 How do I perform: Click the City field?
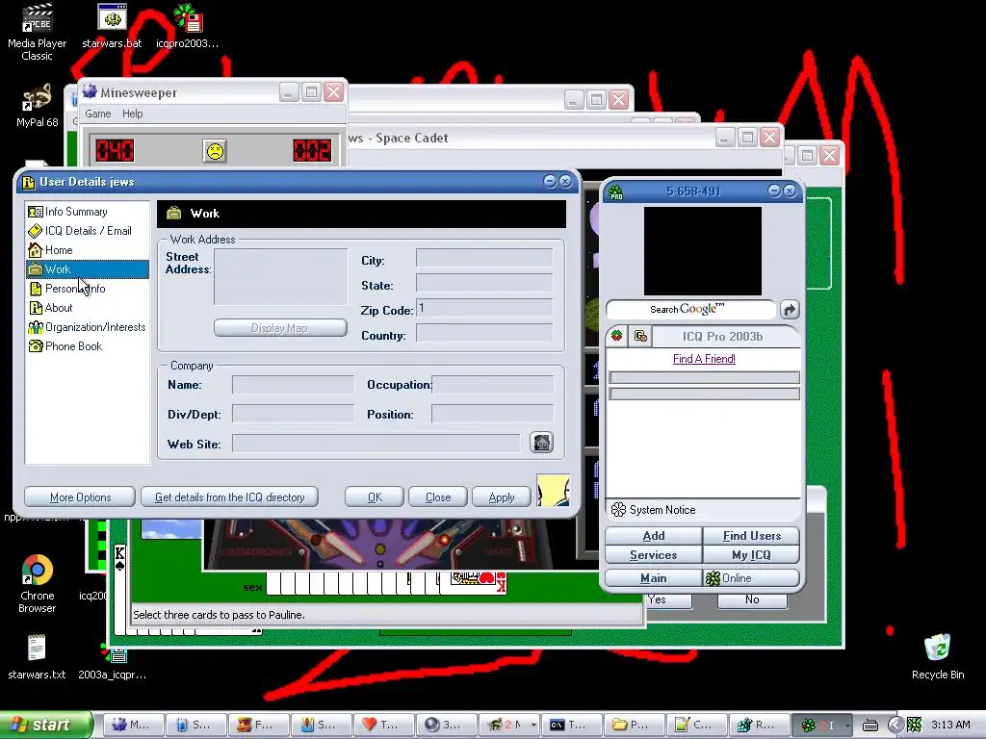pyautogui.click(x=484, y=258)
